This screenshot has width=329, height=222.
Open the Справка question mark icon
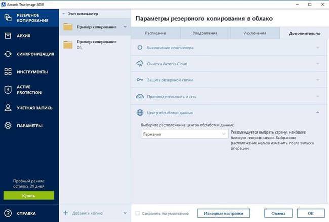pos(8,213)
